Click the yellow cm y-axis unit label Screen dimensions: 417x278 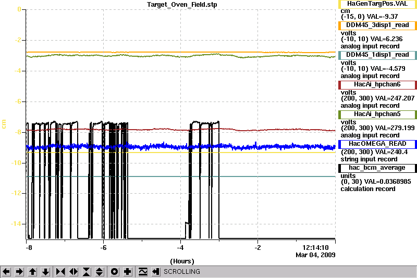[x=4, y=124]
